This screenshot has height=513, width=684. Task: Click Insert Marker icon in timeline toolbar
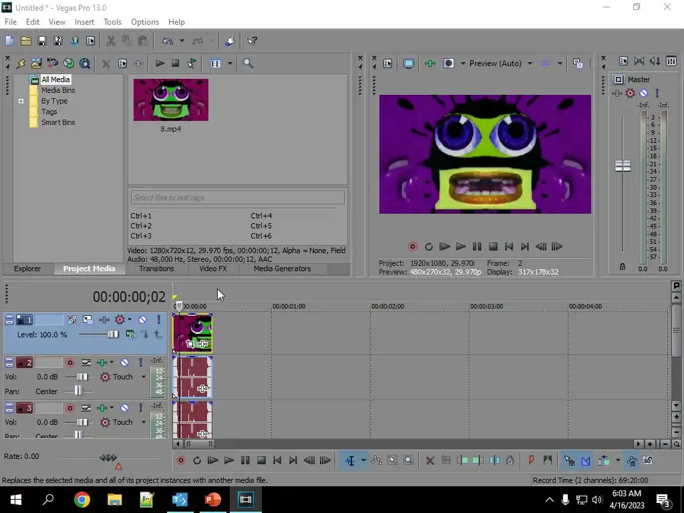[x=531, y=460]
